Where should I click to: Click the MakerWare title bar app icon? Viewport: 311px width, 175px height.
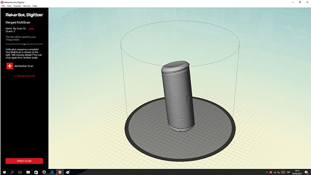2,2
